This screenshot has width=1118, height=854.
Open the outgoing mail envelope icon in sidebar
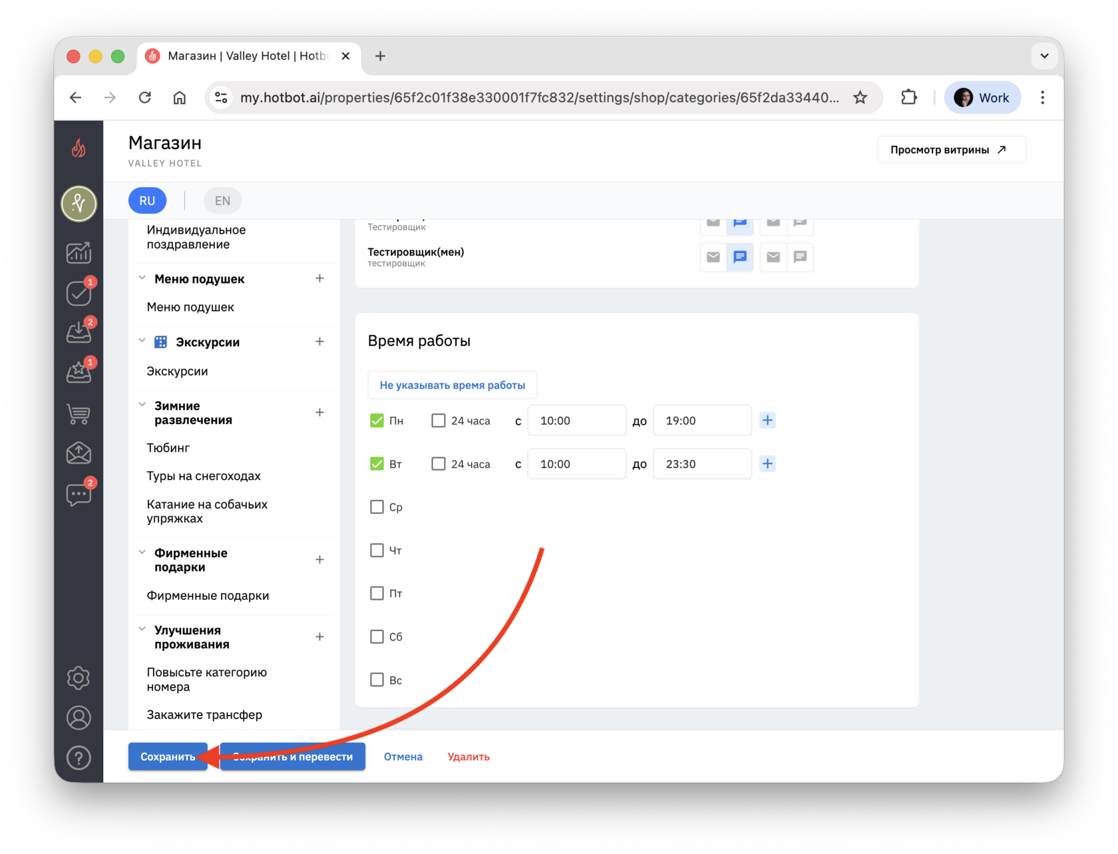pyautogui.click(x=79, y=453)
